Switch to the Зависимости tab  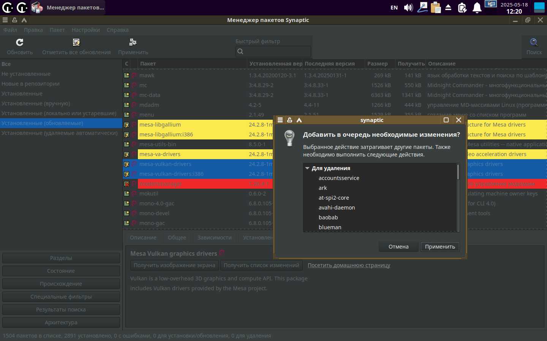(x=214, y=238)
